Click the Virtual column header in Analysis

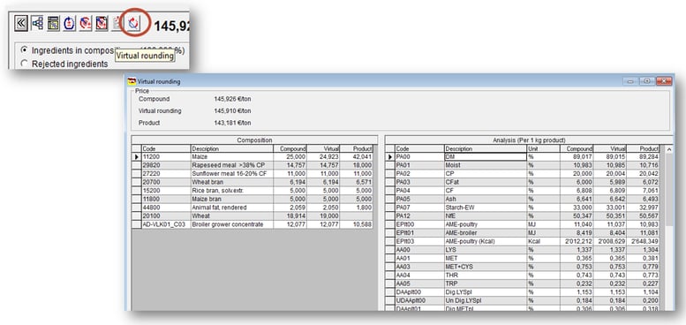point(610,148)
